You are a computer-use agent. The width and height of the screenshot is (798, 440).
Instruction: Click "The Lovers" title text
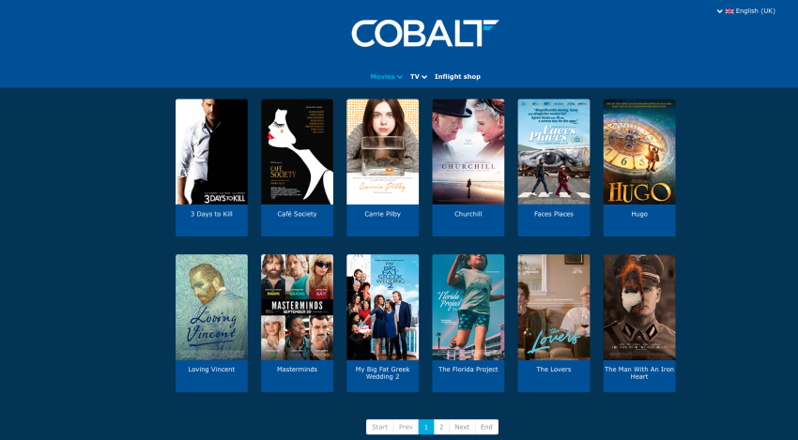[554, 370]
